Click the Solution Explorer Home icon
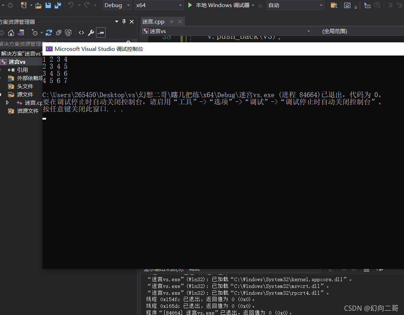This screenshot has width=404, height=315. pyautogui.click(x=11, y=33)
